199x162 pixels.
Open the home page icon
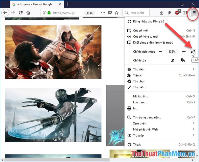coord(28,13)
